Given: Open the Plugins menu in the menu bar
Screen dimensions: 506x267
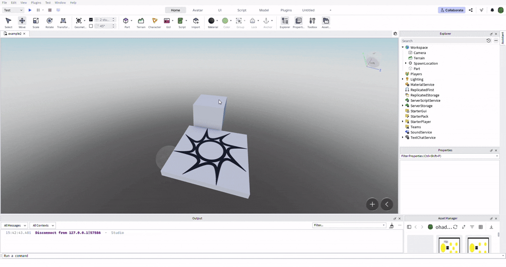Looking at the screenshot, I should point(36,2).
